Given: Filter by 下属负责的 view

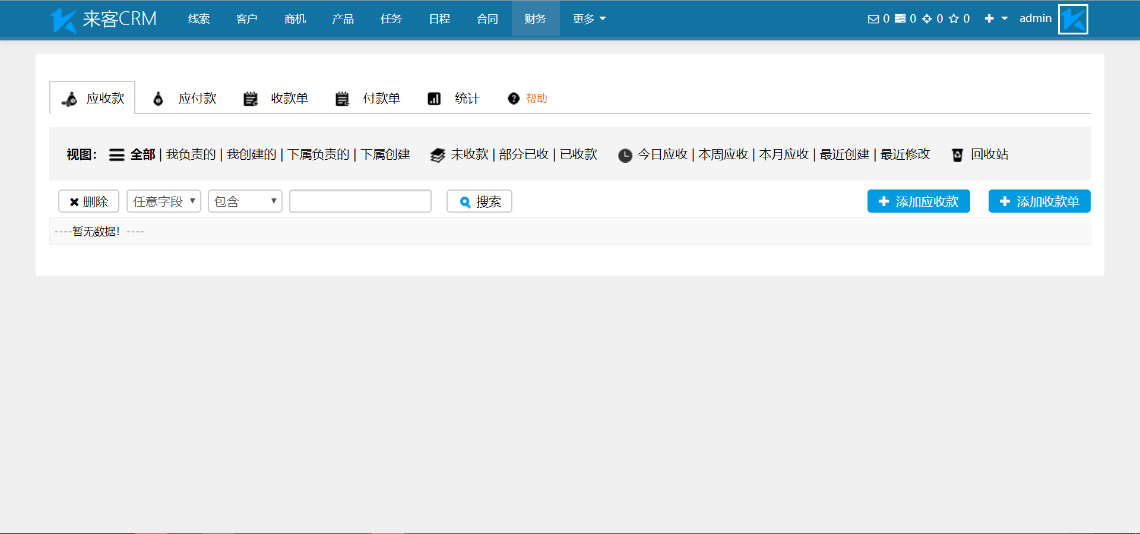Looking at the screenshot, I should coord(318,154).
